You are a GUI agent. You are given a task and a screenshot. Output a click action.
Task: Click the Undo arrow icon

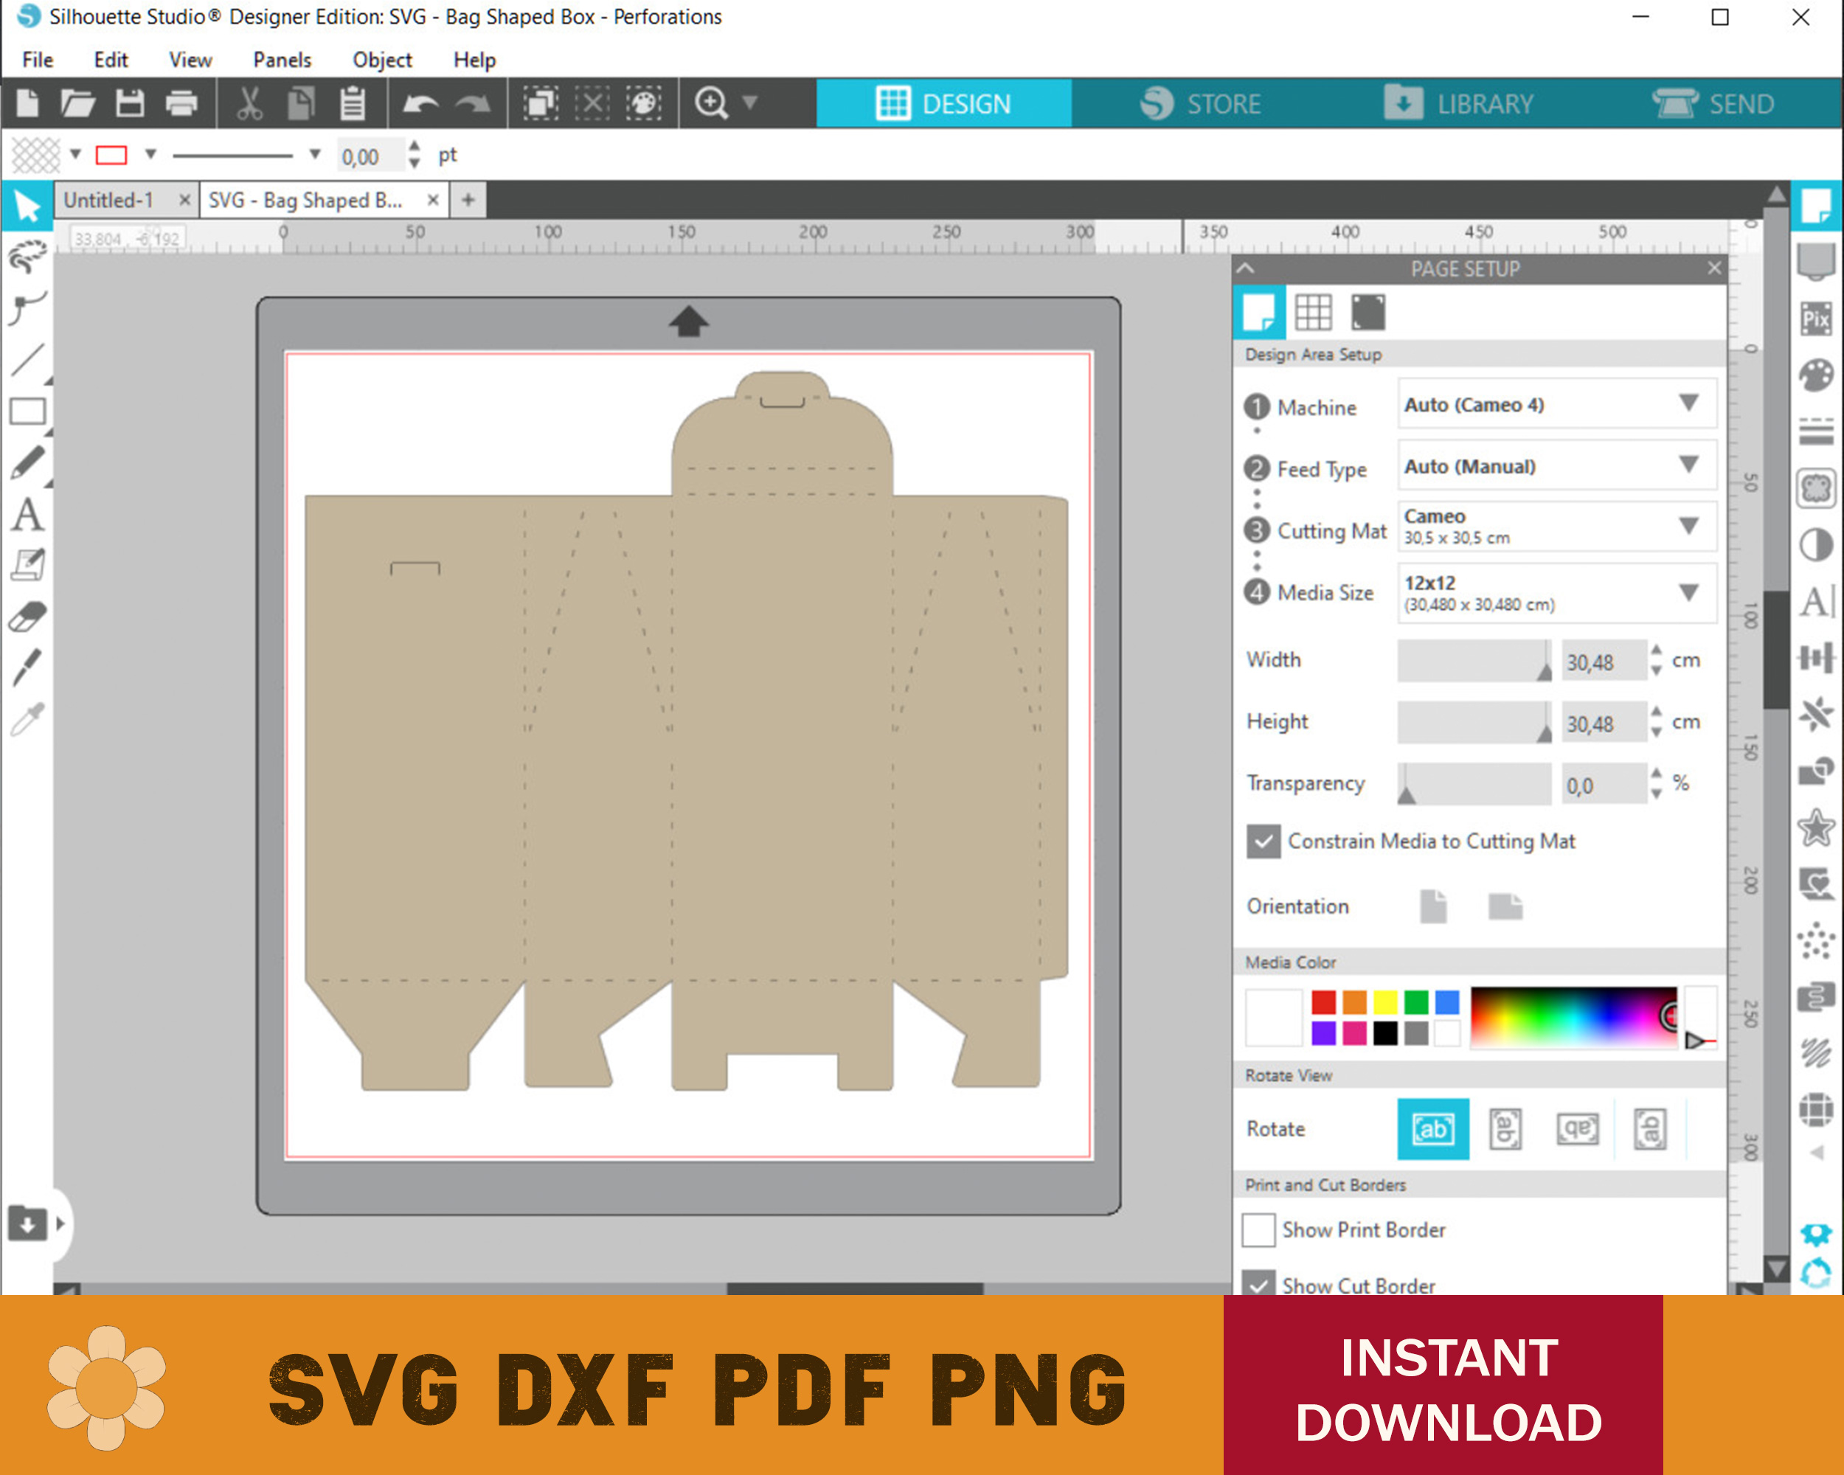point(420,103)
